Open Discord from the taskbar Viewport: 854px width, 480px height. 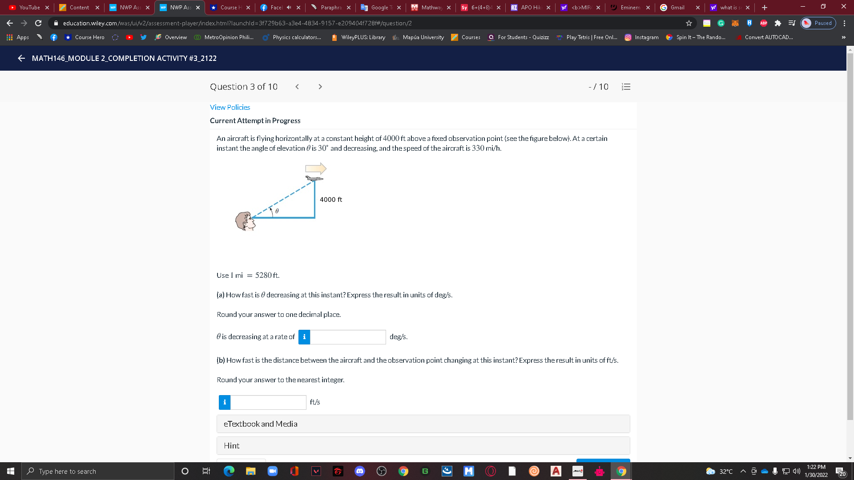coord(360,471)
